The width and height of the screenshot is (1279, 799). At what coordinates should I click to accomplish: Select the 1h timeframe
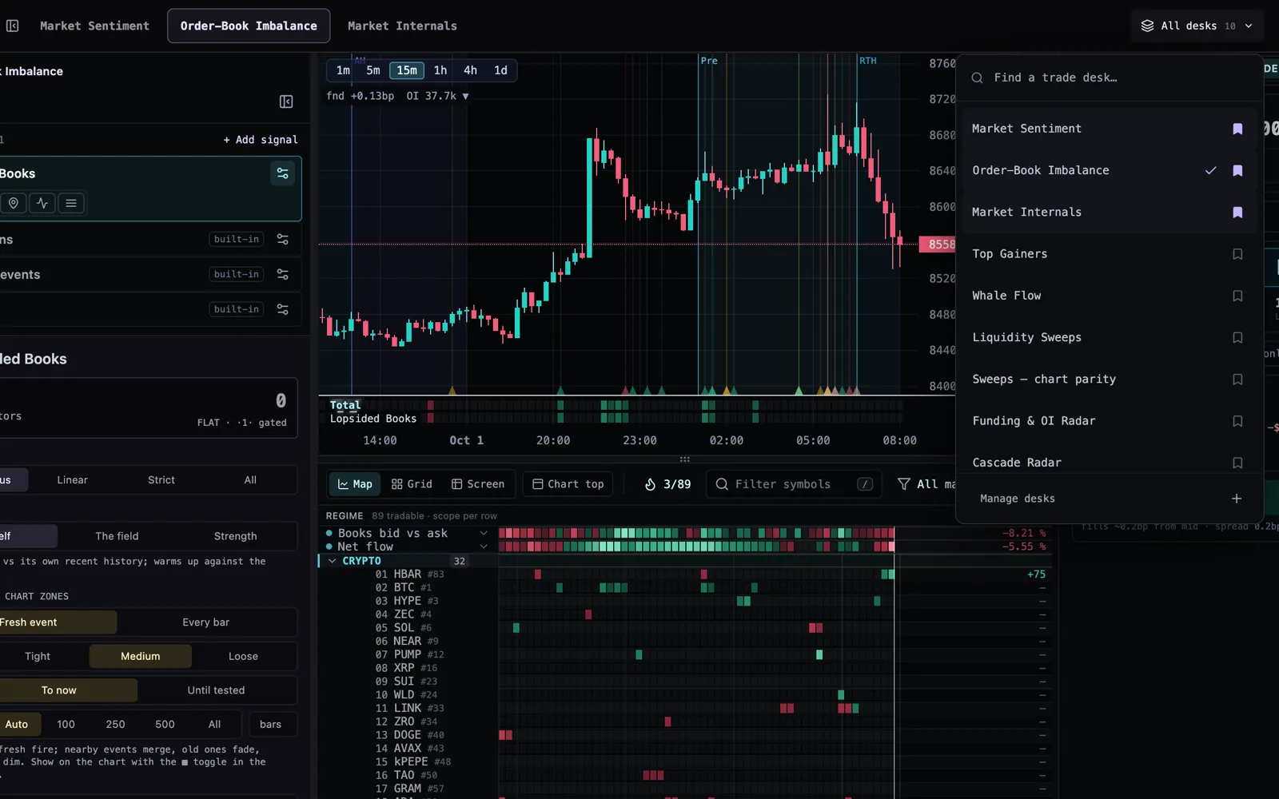coord(440,70)
